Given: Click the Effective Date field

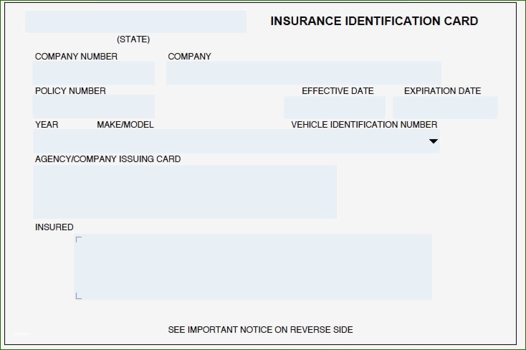Looking at the screenshot, I should coord(334,108).
